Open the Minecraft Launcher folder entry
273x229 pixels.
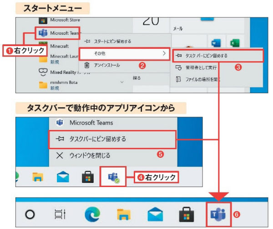(58, 59)
